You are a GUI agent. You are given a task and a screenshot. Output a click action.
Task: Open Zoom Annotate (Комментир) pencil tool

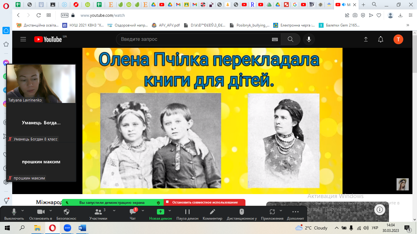pos(212,214)
